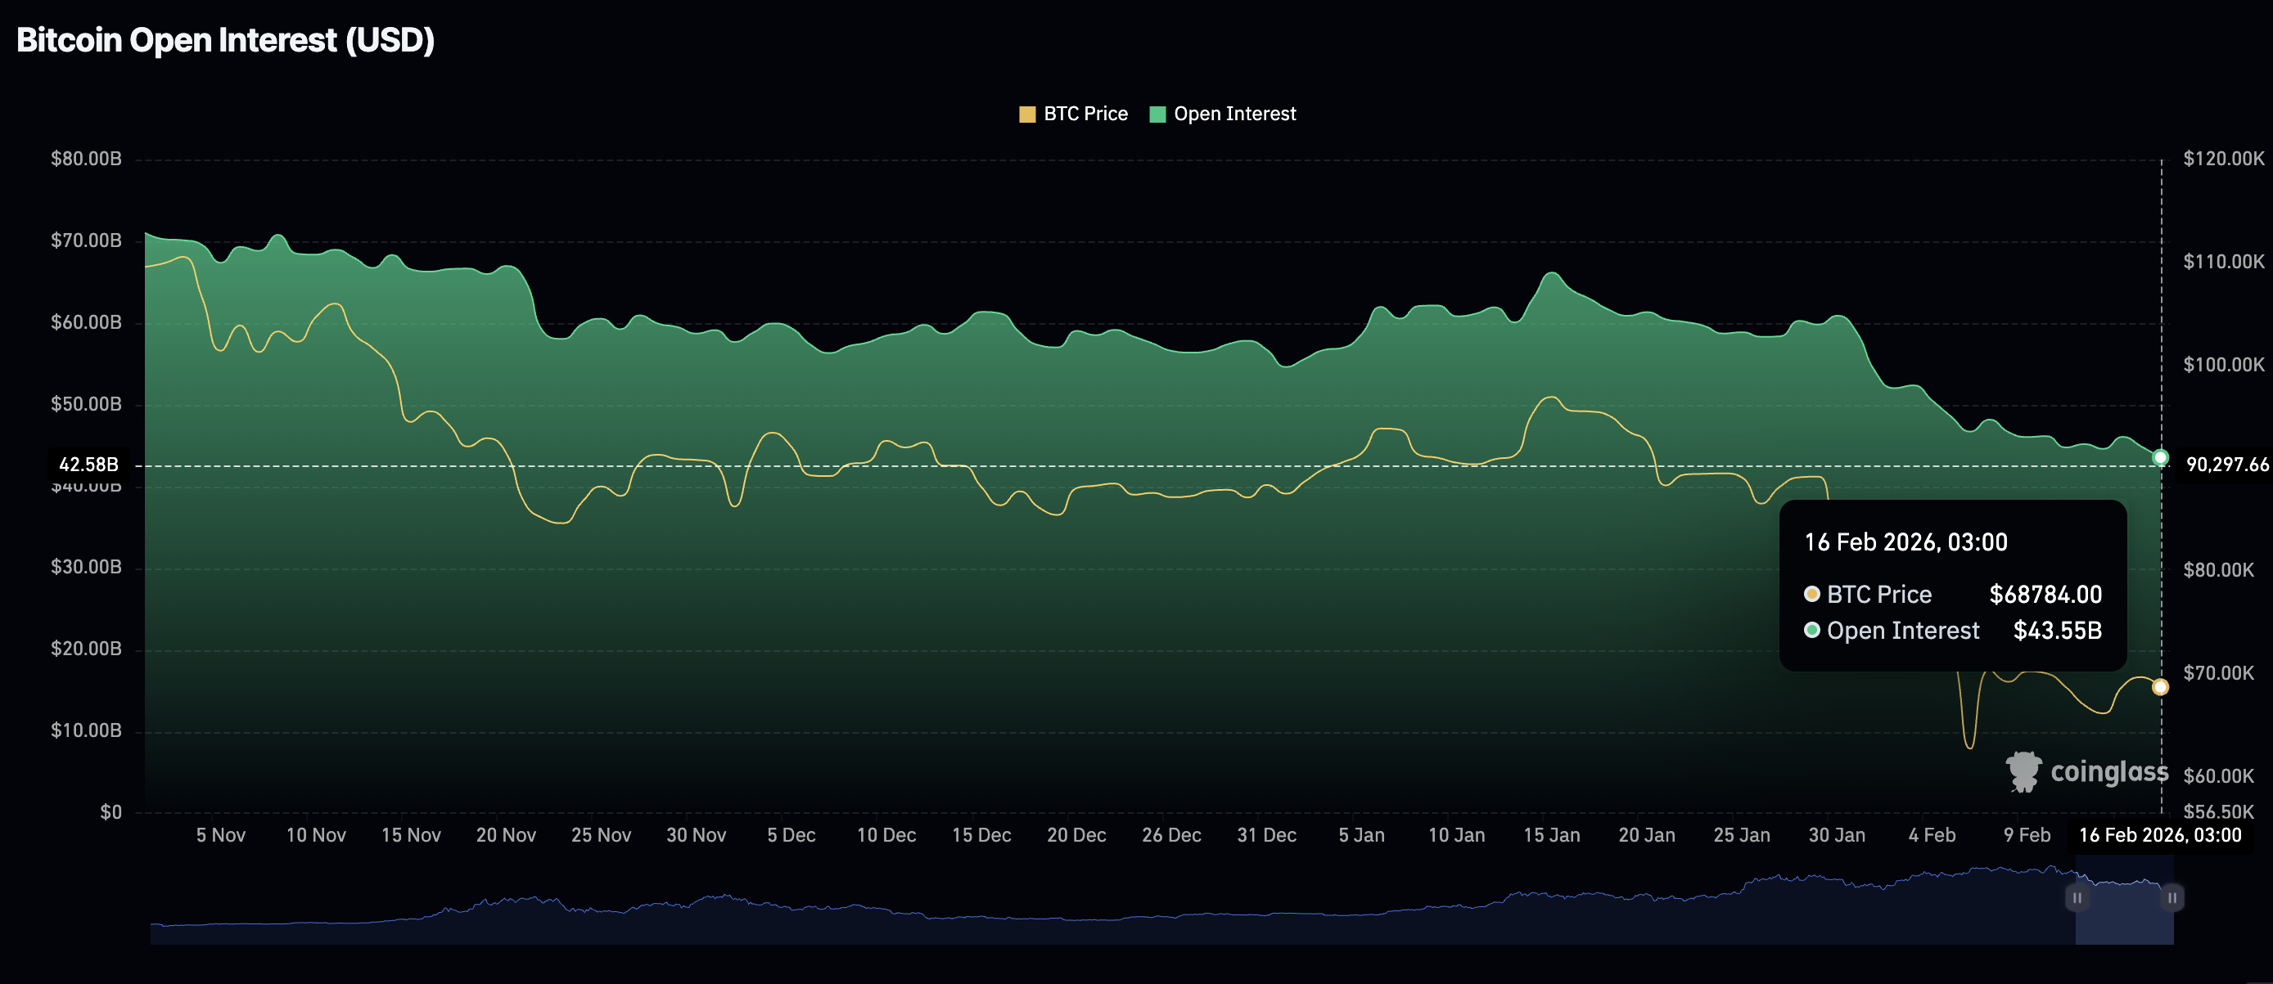
Task: Click the left range slider handle
Action: (x=2077, y=897)
